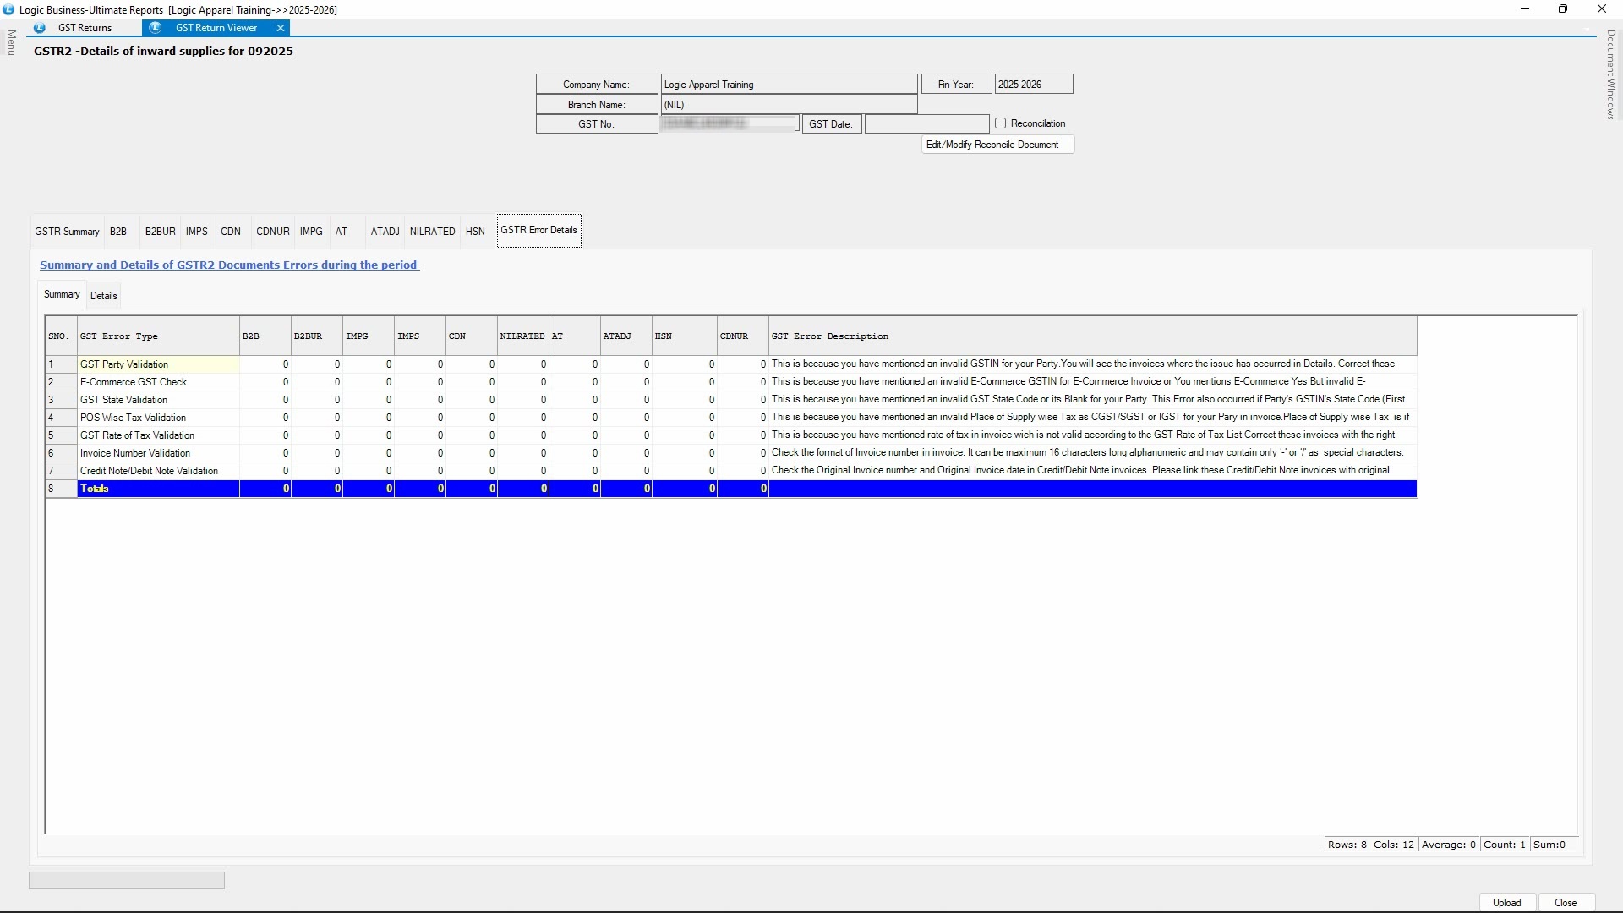Viewport: 1623px width, 913px height.
Task: Click the GST Date input field
Action: [926, 124]
